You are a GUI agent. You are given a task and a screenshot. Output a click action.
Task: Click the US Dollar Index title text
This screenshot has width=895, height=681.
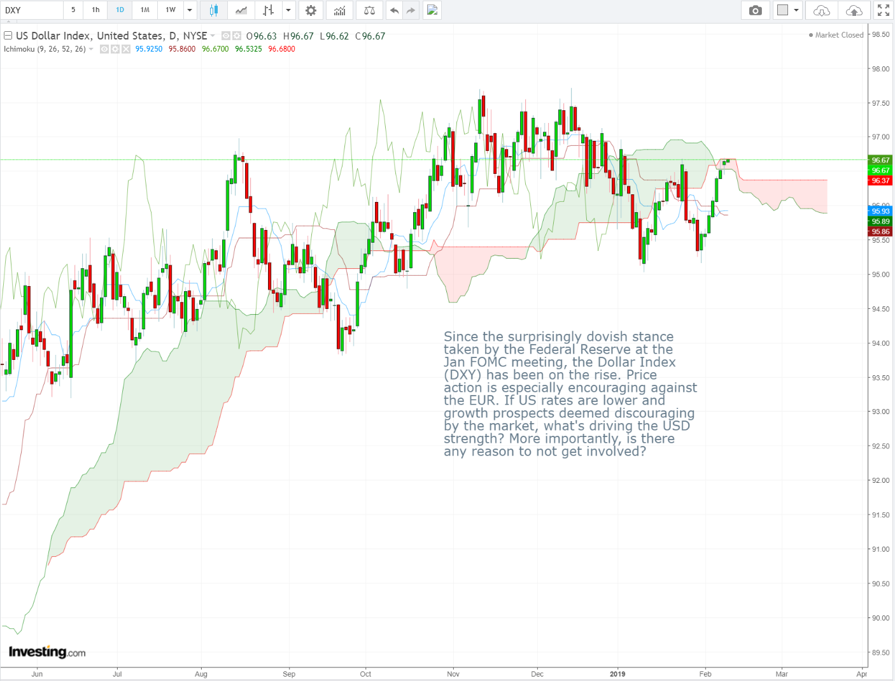coord(111,36)
